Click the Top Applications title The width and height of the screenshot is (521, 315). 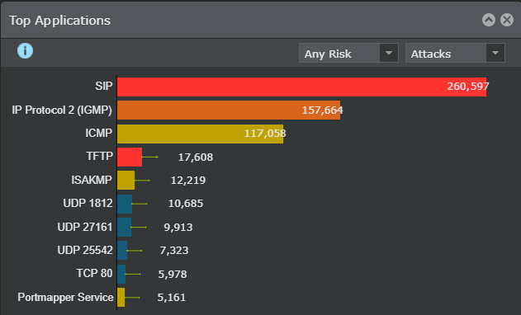(59, 21)
